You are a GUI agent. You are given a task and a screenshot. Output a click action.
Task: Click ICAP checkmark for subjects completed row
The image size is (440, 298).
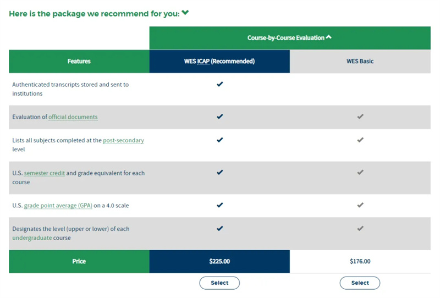coord(220,140)
